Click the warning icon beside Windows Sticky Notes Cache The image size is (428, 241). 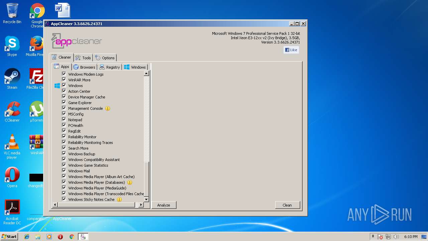point(119,199)
